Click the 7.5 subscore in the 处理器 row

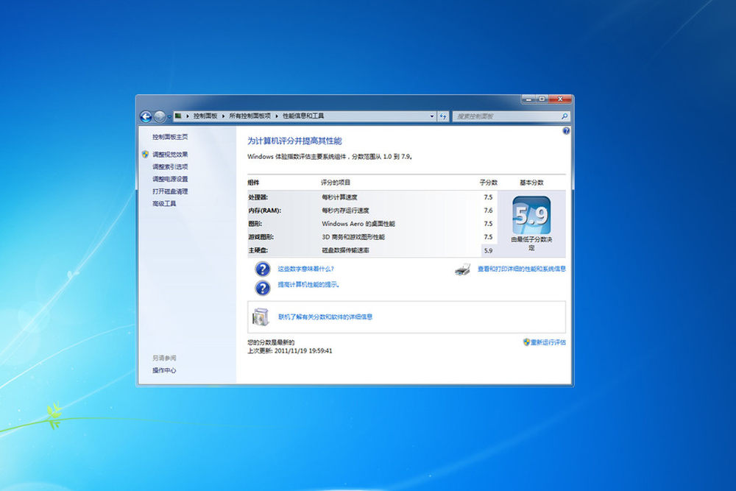pos(488,197)
